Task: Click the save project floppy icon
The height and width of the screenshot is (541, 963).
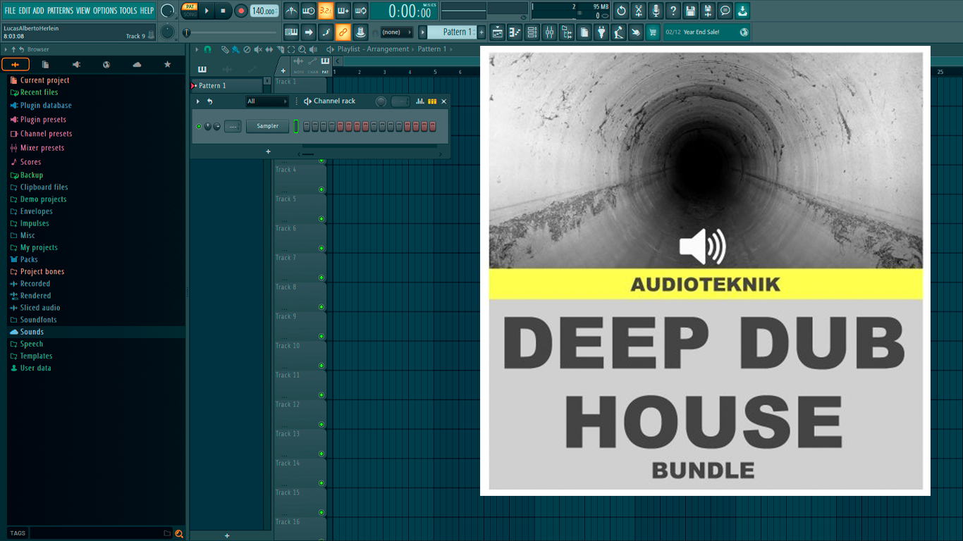Action: [690, 11]
